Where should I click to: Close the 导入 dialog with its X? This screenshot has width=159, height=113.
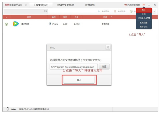click(x=108, y=47)
